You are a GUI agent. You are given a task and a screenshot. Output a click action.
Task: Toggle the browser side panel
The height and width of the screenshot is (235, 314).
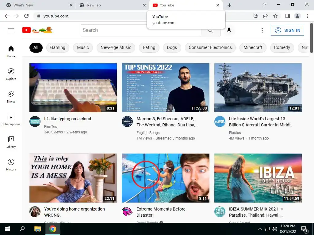[x=288, y=16]
